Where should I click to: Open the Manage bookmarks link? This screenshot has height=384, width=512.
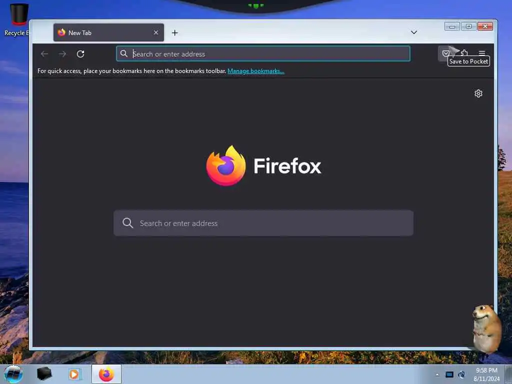[x=255, y=71]
